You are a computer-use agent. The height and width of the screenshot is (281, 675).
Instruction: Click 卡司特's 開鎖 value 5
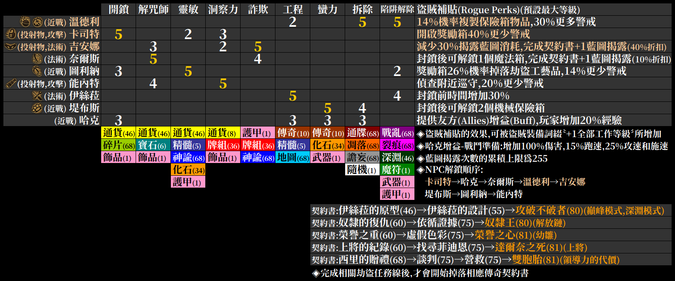(x=119, y=34)
